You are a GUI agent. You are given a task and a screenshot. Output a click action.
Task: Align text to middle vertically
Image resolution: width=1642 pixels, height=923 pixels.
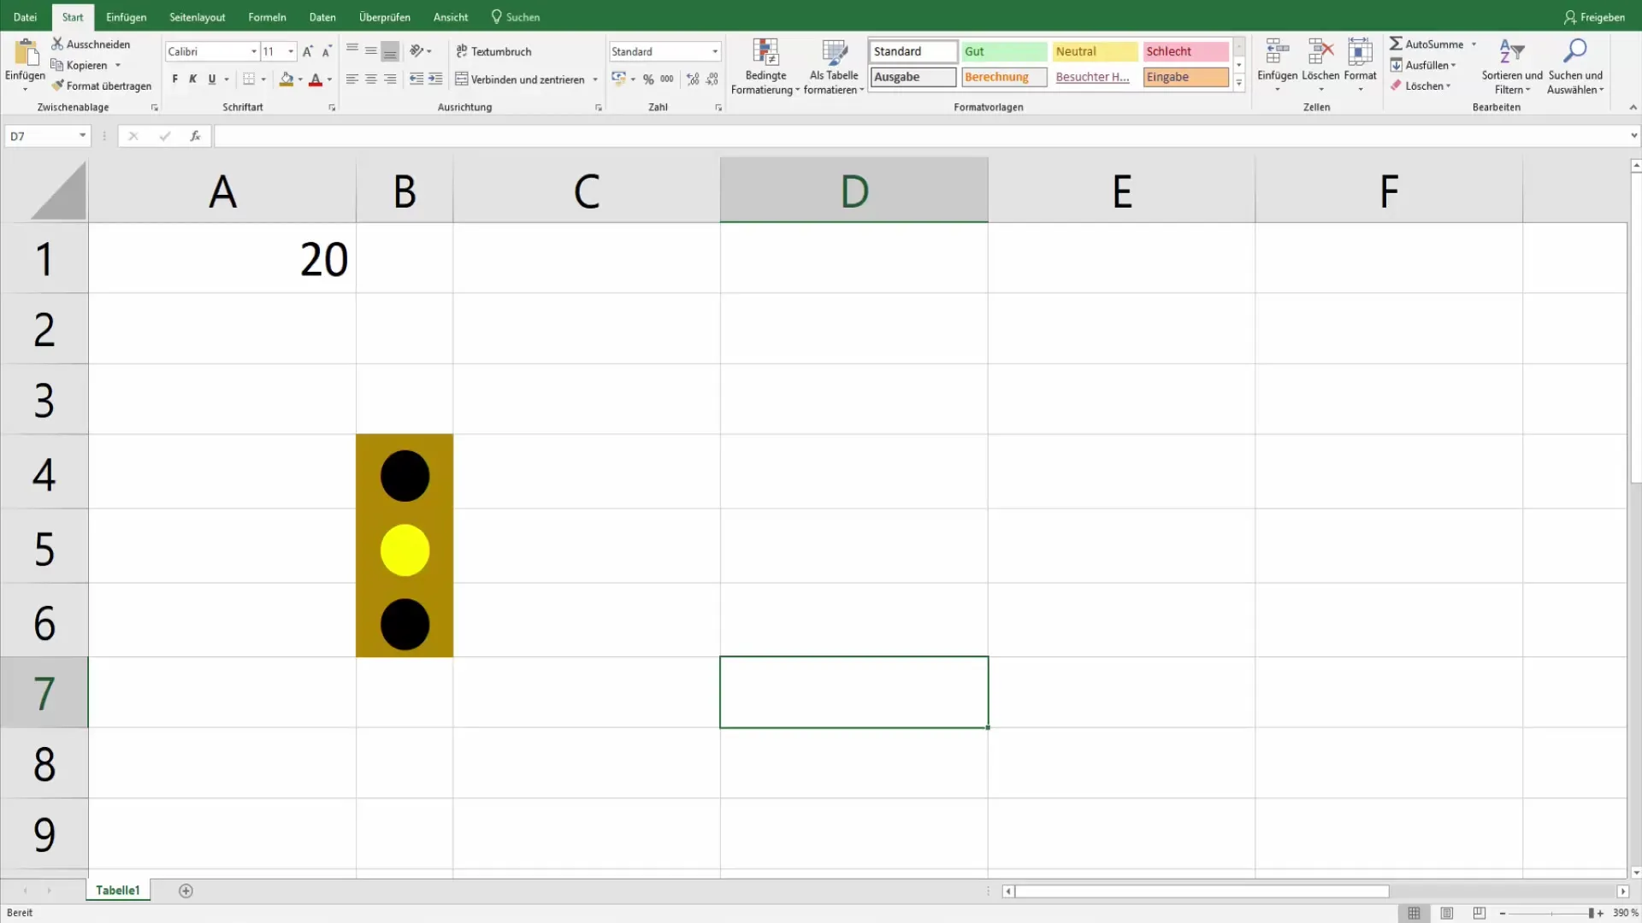(371, 50)
